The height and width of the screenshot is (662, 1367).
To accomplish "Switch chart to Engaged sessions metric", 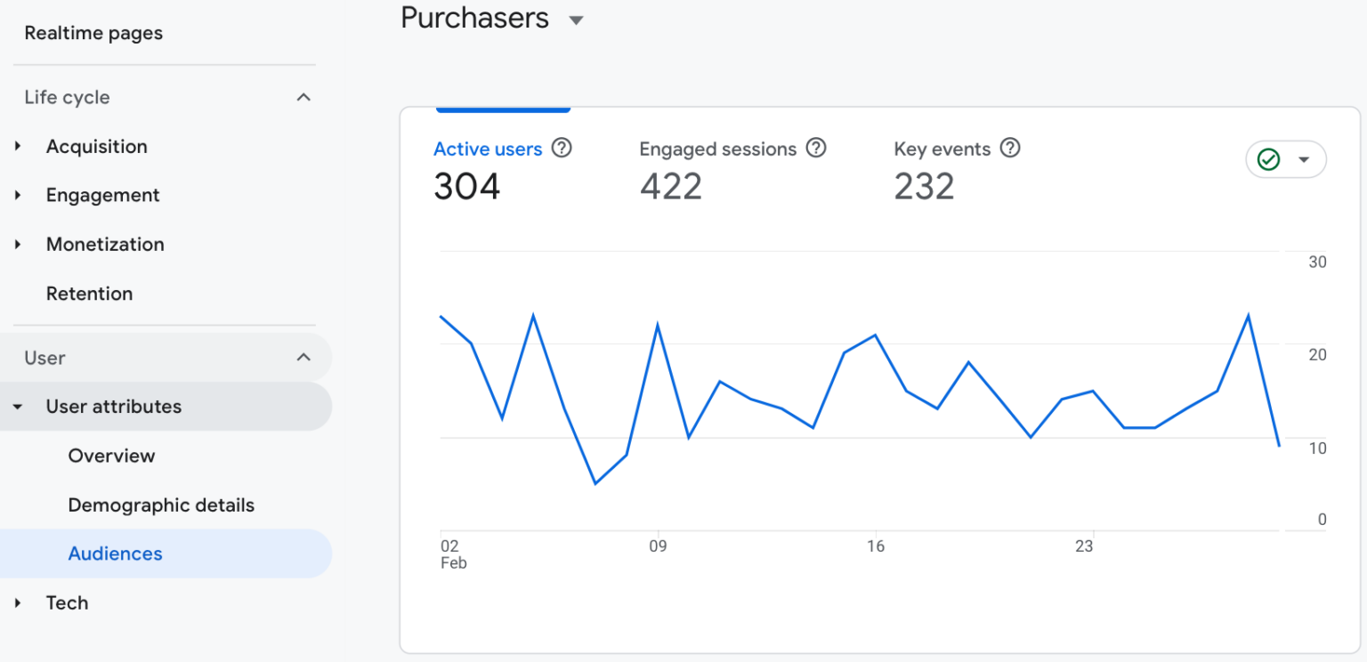I will [717, 149].
